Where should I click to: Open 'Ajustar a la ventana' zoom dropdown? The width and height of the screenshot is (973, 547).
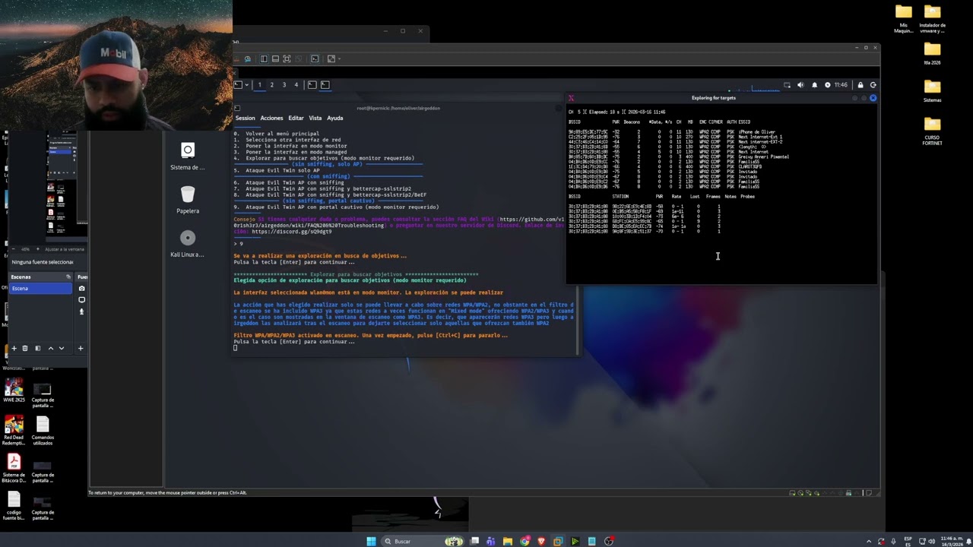coord(64,249)
